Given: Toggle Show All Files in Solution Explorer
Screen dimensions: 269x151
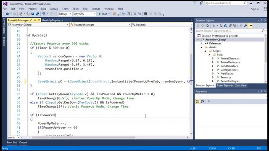Looking at the screenshot, I should (235, 26).
